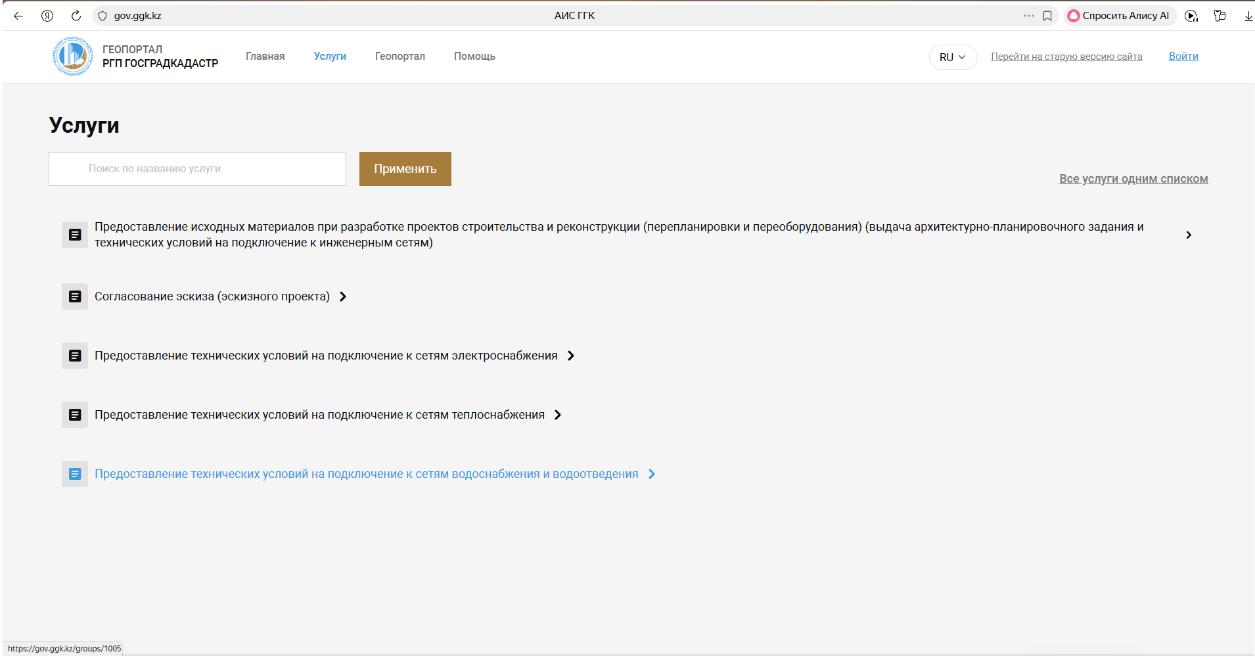Focus the service name search field
The width and height of the screenshot is (1255, 656).
[x=197, y=169]
